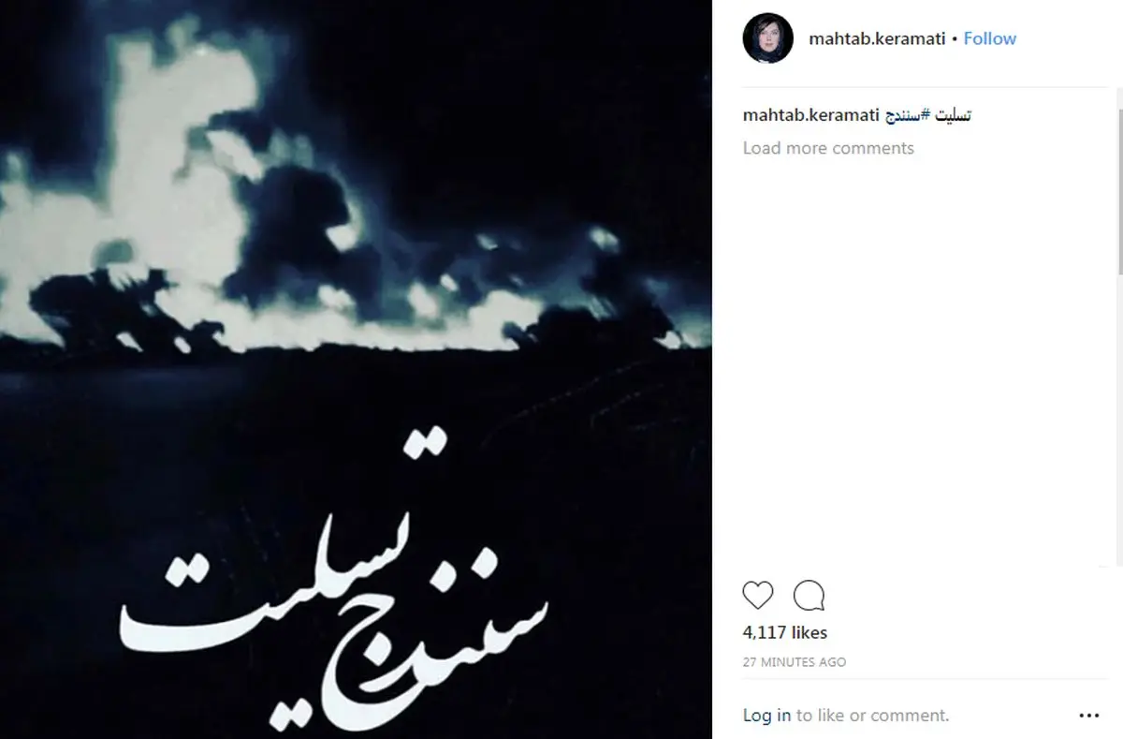The image size is (1123, 739).
Task: Follow the mahtab.keramati account
Action: pos(990,38)
